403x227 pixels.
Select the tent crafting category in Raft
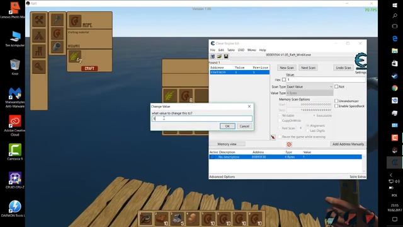(39, 35)
